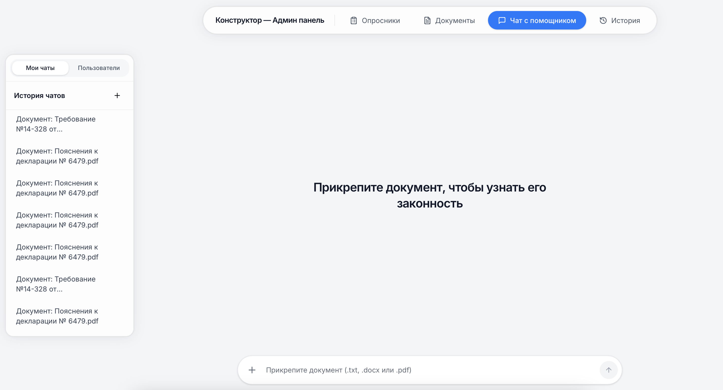Open the Опросники tab
The image size is (723, 390).
(x=375, y=20)
